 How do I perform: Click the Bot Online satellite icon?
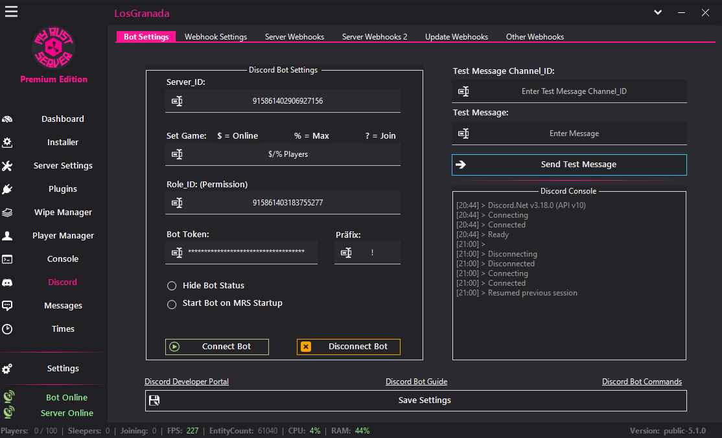(x=8, y=397)
